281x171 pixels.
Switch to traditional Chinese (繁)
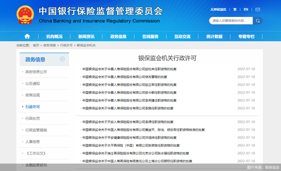[x=234, y=9]
